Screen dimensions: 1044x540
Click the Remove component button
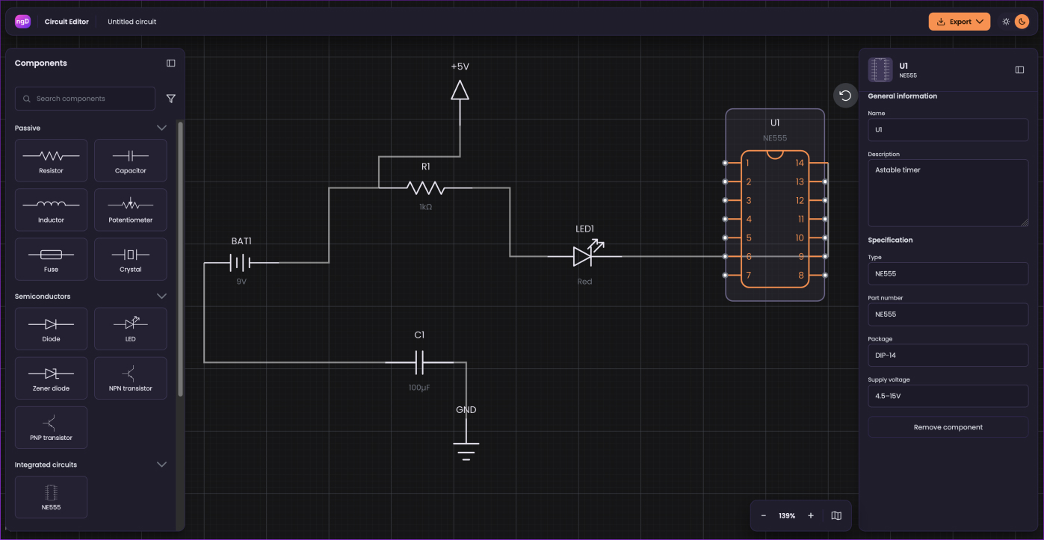click(x=948, y=427)
